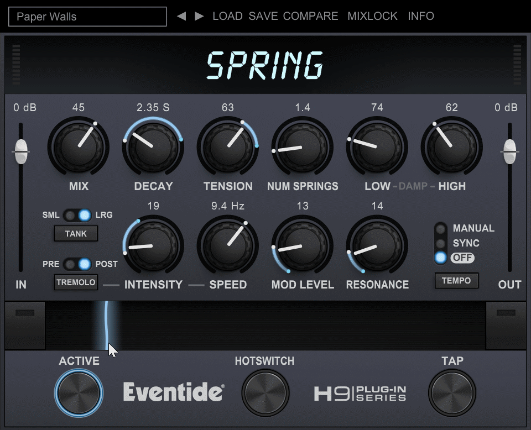The image size is (531, 430).
Task: Click the previous preset left arrow
Action: tap(181, 16)
